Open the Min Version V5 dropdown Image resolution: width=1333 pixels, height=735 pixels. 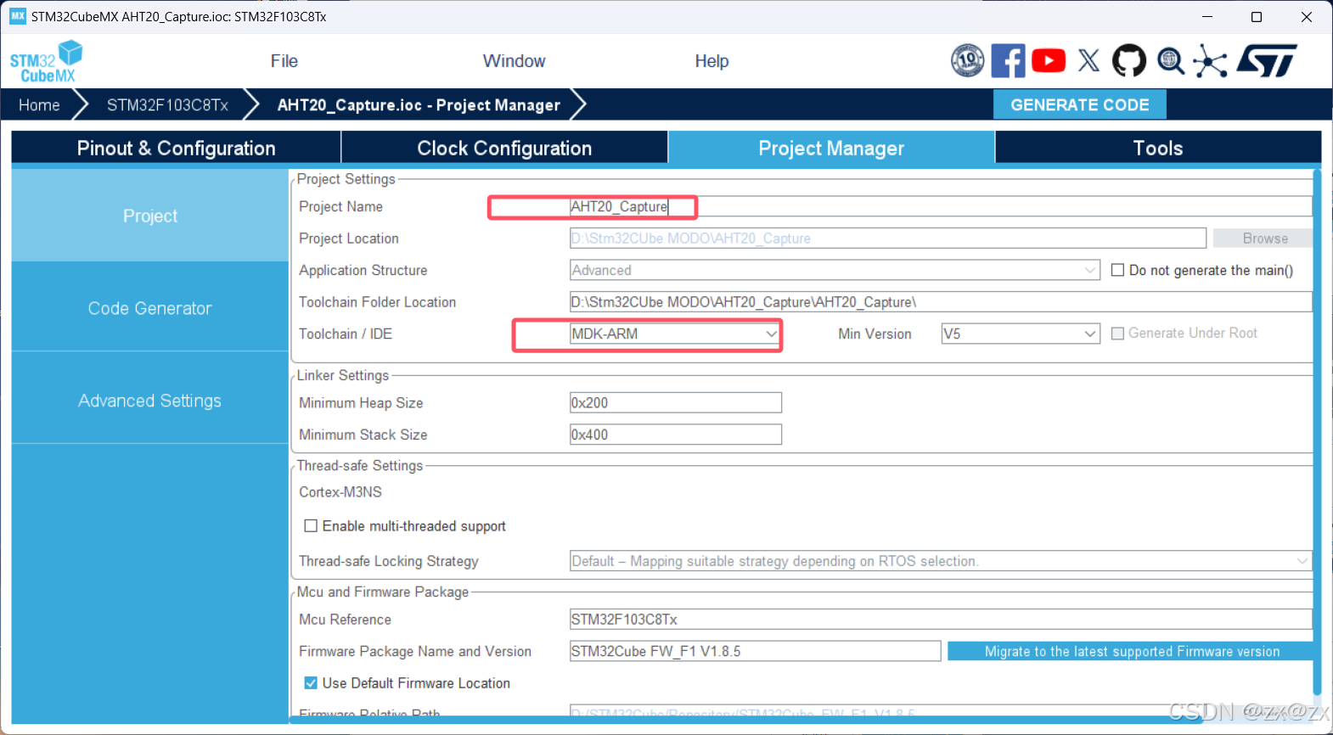tap(1020, 334)
